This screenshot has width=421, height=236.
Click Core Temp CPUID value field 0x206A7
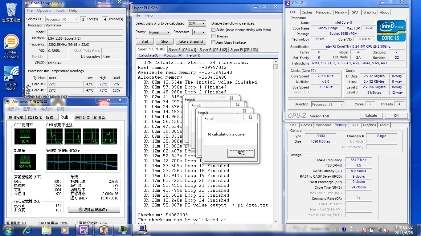85,63
